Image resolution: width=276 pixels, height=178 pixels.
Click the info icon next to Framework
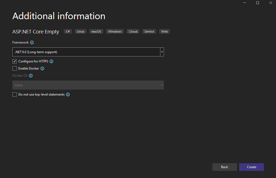pos(32,43)
